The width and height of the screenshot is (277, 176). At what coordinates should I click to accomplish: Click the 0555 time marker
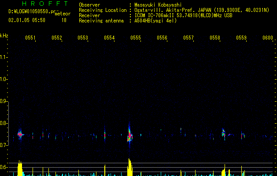tap(136, 37)
